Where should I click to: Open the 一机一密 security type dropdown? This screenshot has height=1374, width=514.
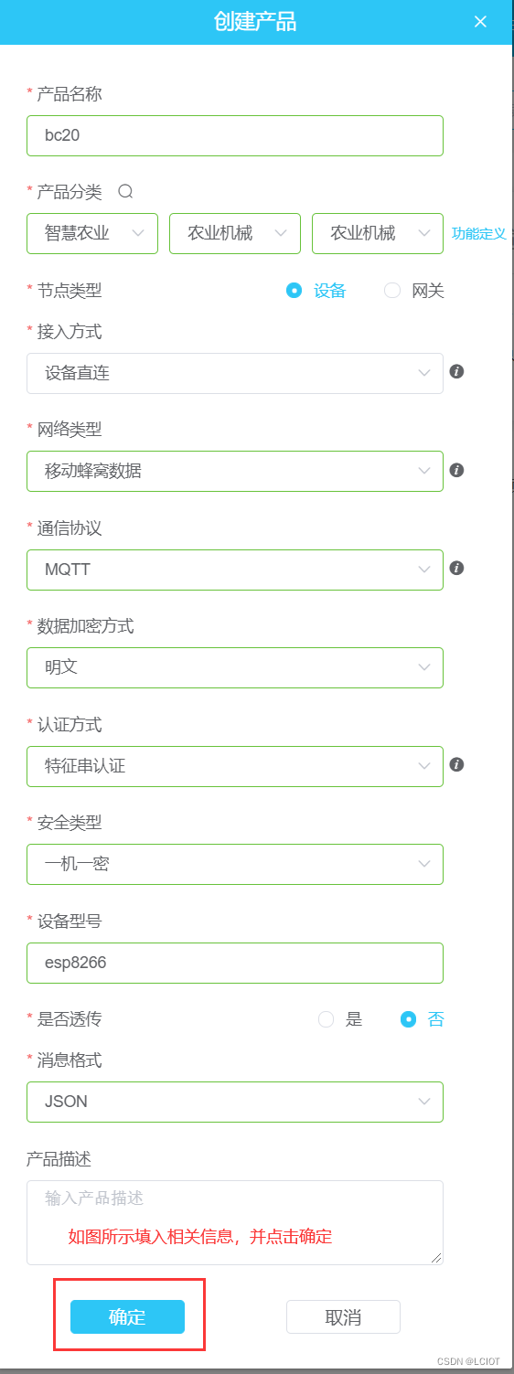click(235, 864)
